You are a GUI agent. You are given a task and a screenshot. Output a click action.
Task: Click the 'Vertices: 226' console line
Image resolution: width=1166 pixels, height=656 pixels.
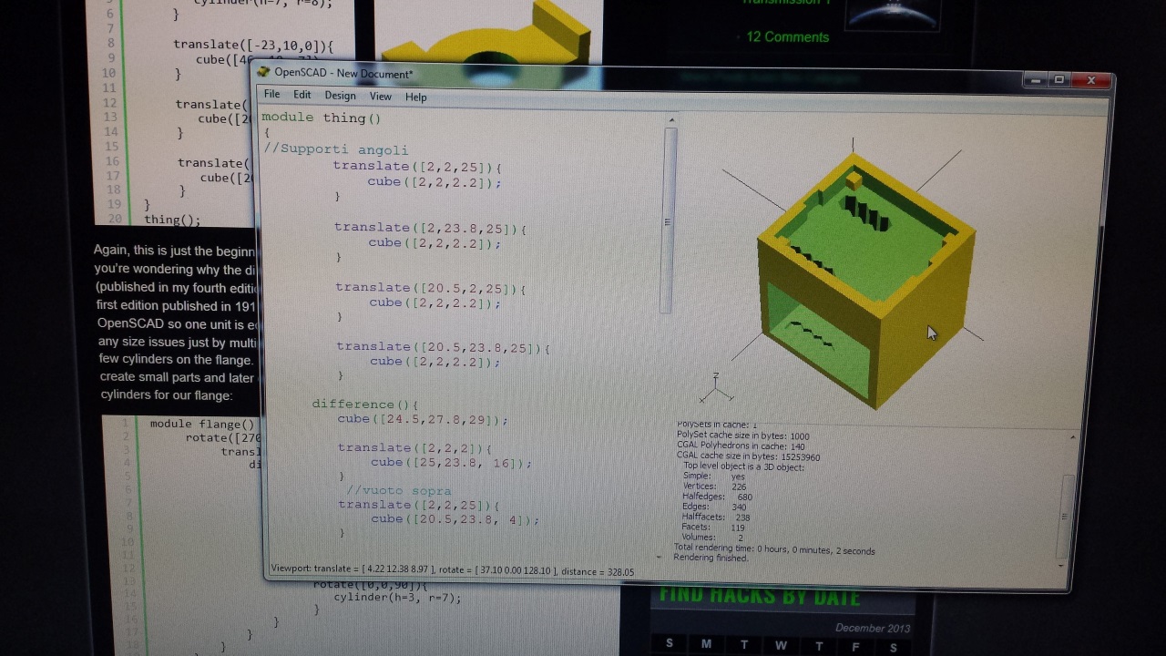coord(714,487)
